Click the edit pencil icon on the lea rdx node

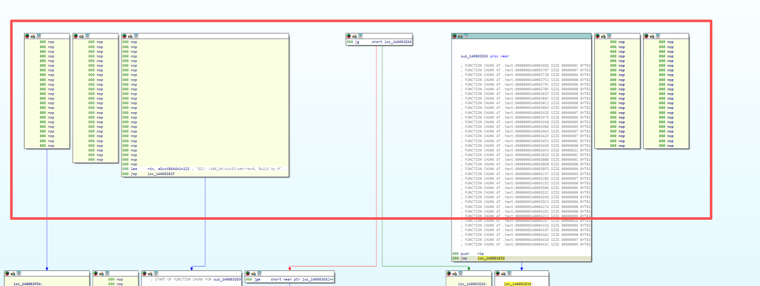(x=130, y=36)
